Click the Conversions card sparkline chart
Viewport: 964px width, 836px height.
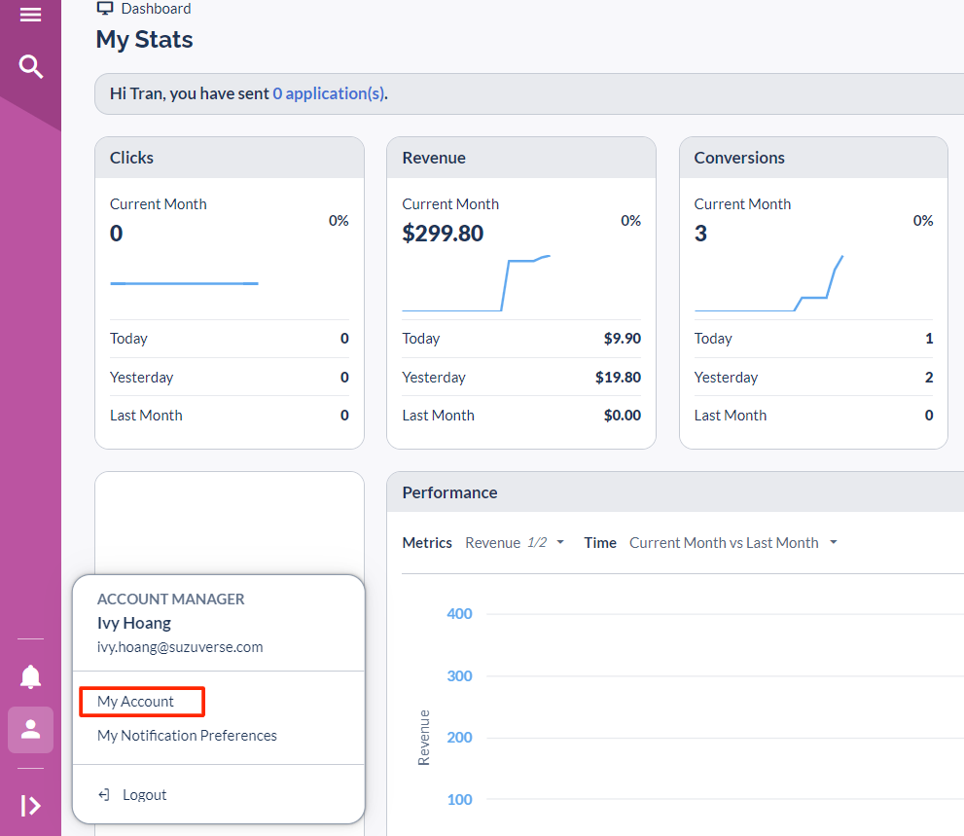pyautogui.click(x=768, y=283)
